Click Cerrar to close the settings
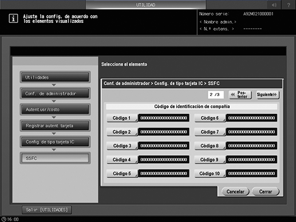The width and height of the screenshot is (296, 222). coord(266,192)
